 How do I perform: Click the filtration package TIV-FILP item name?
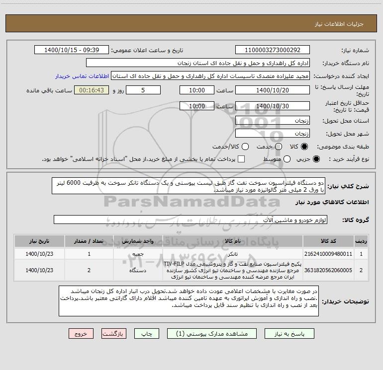coord(233,270)
